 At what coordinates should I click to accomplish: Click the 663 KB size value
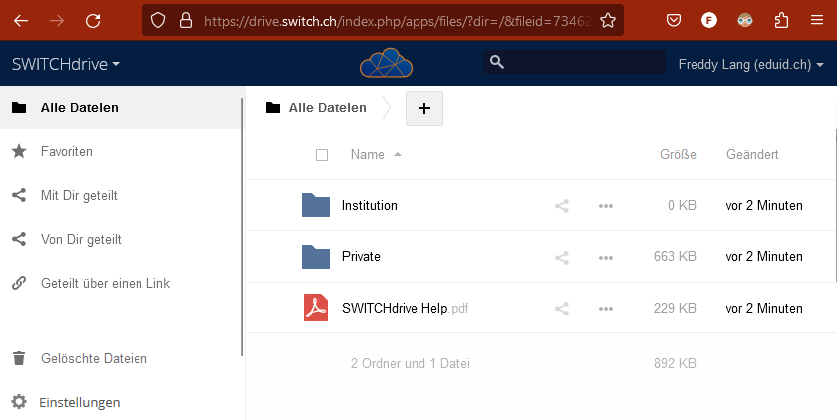(x=675, y=257)
